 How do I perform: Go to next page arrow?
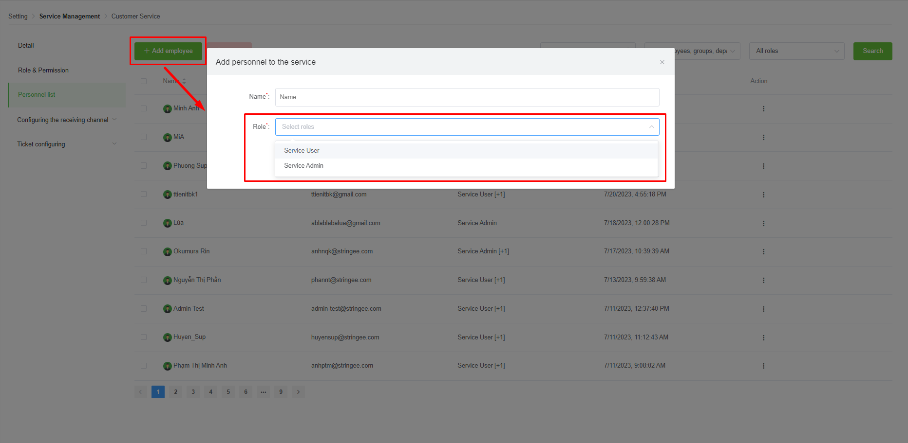298,392
